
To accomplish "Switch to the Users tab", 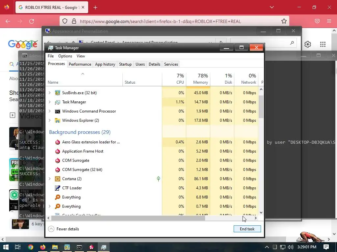I will click(140, 64).
